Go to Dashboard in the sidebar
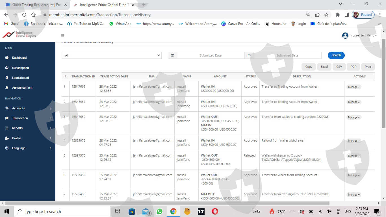 coord(19,58)
